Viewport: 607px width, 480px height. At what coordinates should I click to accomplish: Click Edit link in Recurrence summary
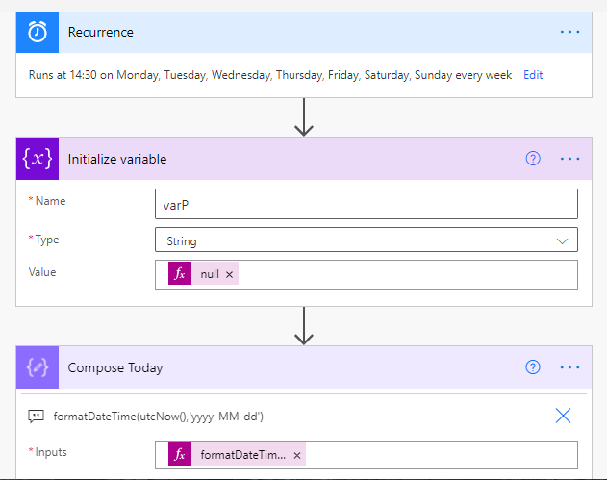[533, 75]
